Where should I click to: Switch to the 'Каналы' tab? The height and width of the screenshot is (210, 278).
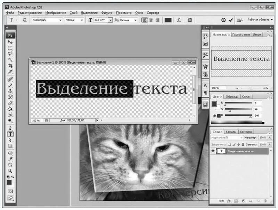pyautogui.click(x=231, y=132)
